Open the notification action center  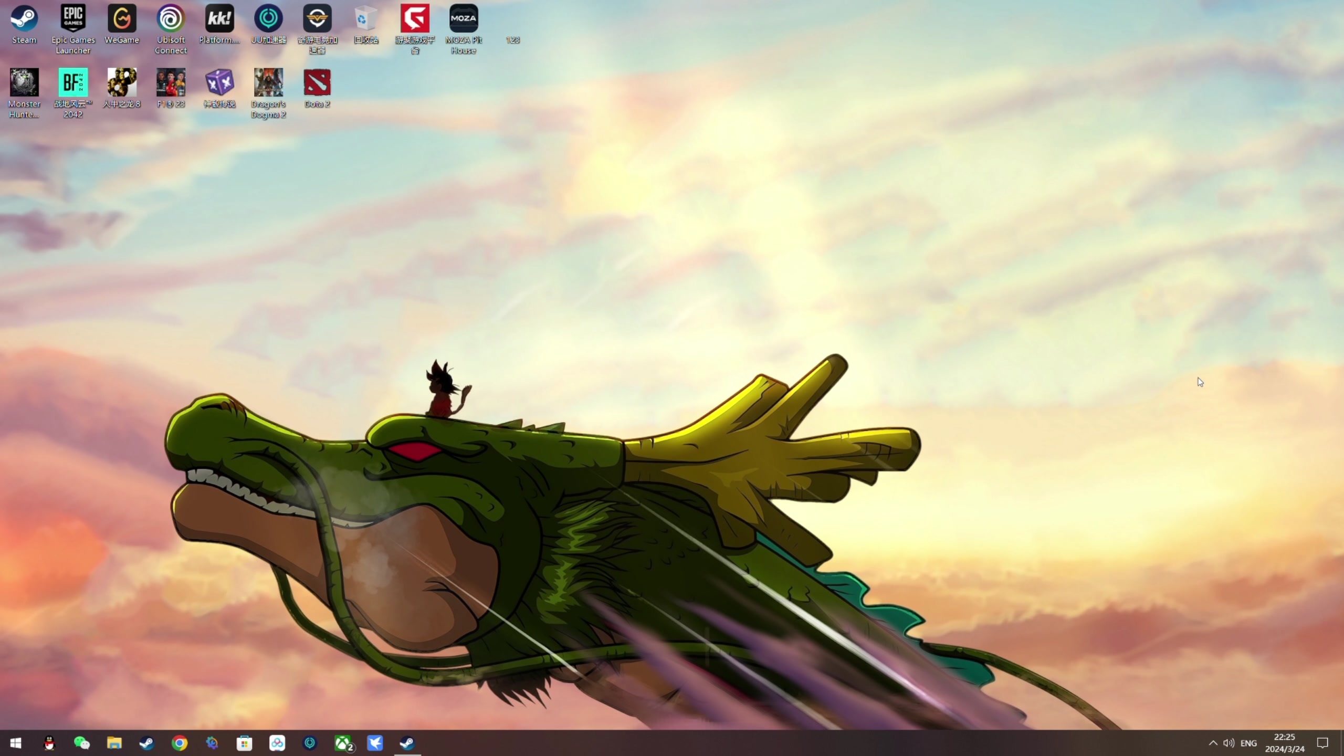(x=1322, y=743)
